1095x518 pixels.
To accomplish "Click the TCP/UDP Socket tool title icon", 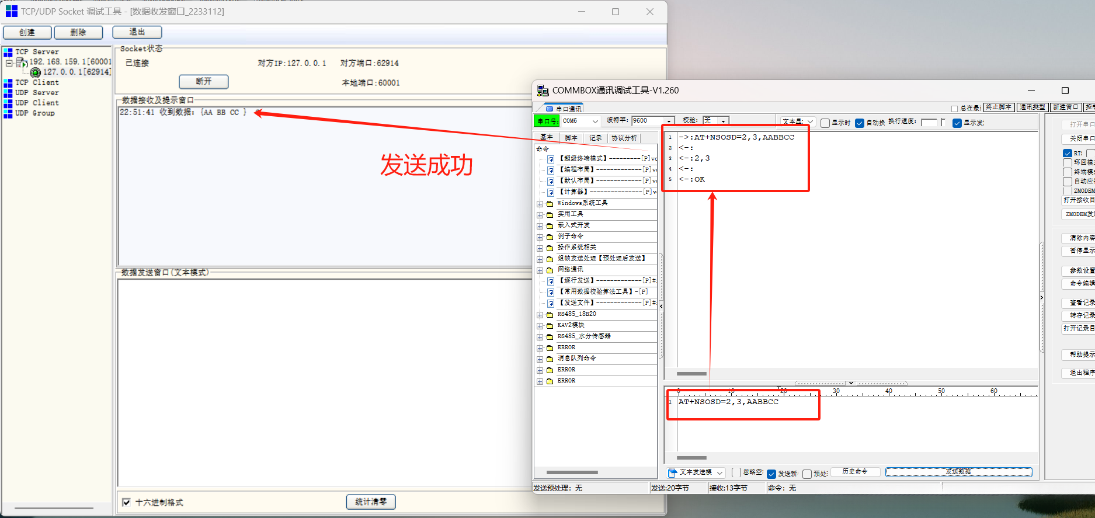I will 12,11.
